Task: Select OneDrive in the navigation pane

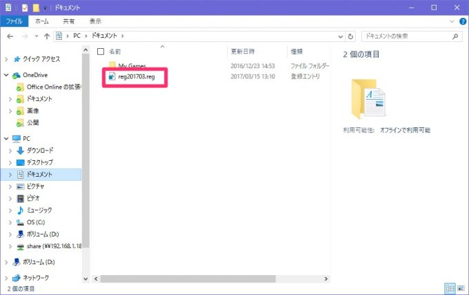Action: point(35,75)
